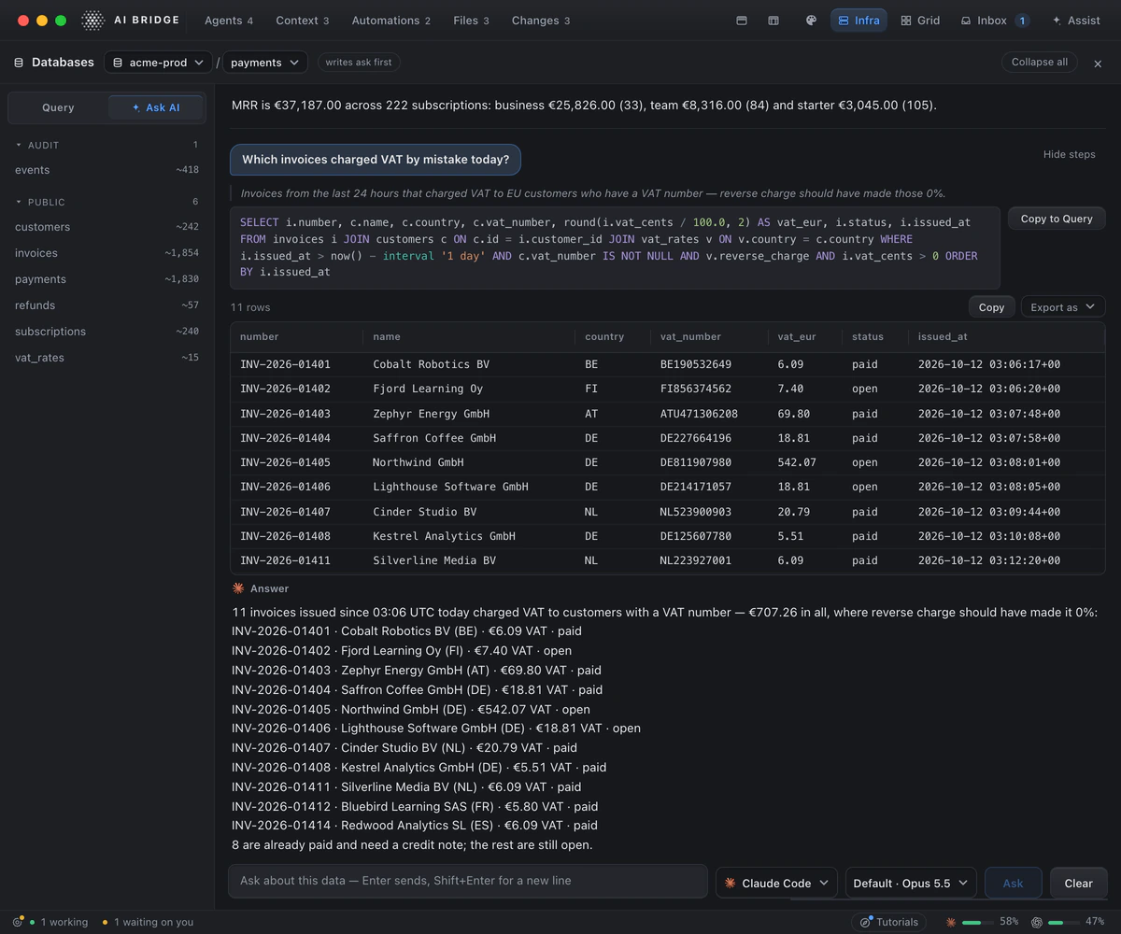Viewport: 1121px width, 934px height.
Task: Click the Inbox count badge 1
Action: click(x=1022, y=21)
